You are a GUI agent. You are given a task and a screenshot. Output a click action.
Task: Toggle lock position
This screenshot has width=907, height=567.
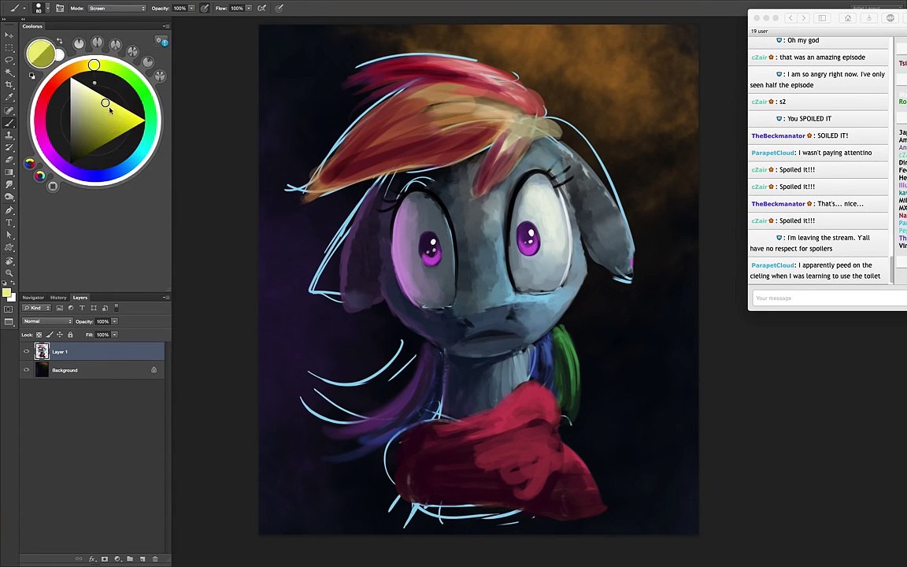[60, 335]
